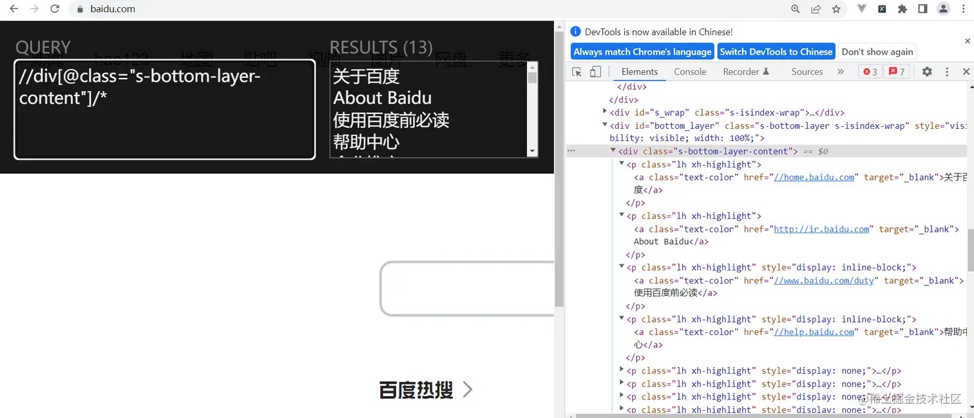Collapse the p node containing help.baidu.com
The image size is (974, 418).
[x=622, y=319]
